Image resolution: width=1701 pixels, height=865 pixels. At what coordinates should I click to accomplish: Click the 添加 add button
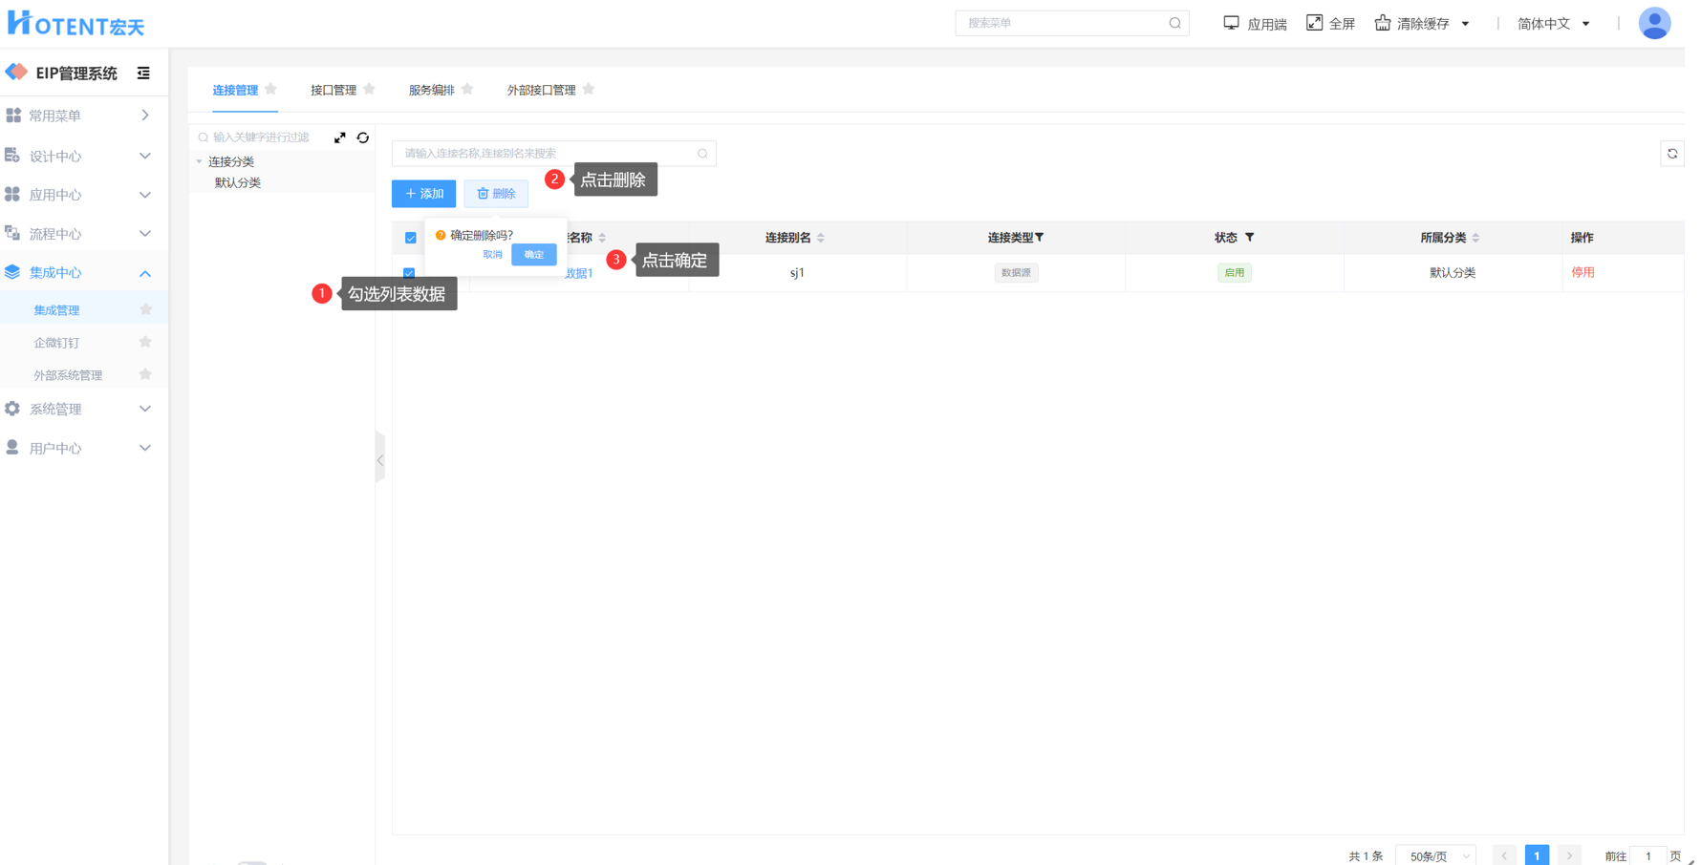pyautogui.click(x=424, y=194)
